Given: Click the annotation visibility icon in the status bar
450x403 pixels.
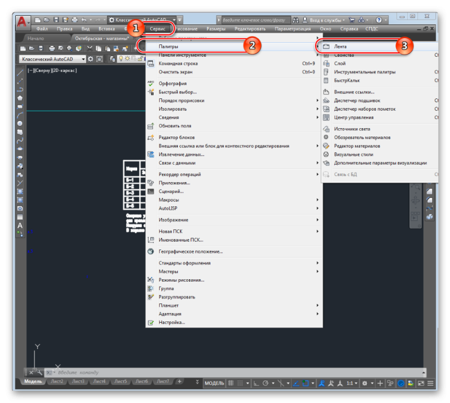Looking at the screenshot, I should click(322, 383).
